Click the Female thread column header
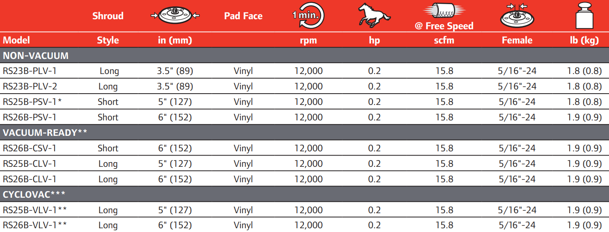This screenshot has width=609, height=232. pyautogui.click(x=517, y=41)
